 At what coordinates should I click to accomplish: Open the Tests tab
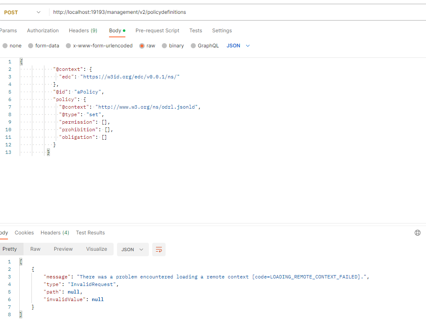point(196,31)
